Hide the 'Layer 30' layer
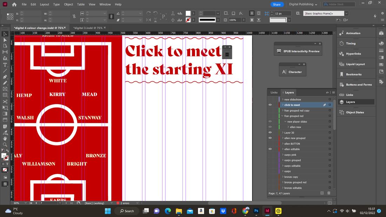The height and width of the screenshot is (217, 386). tap(270, 133)
